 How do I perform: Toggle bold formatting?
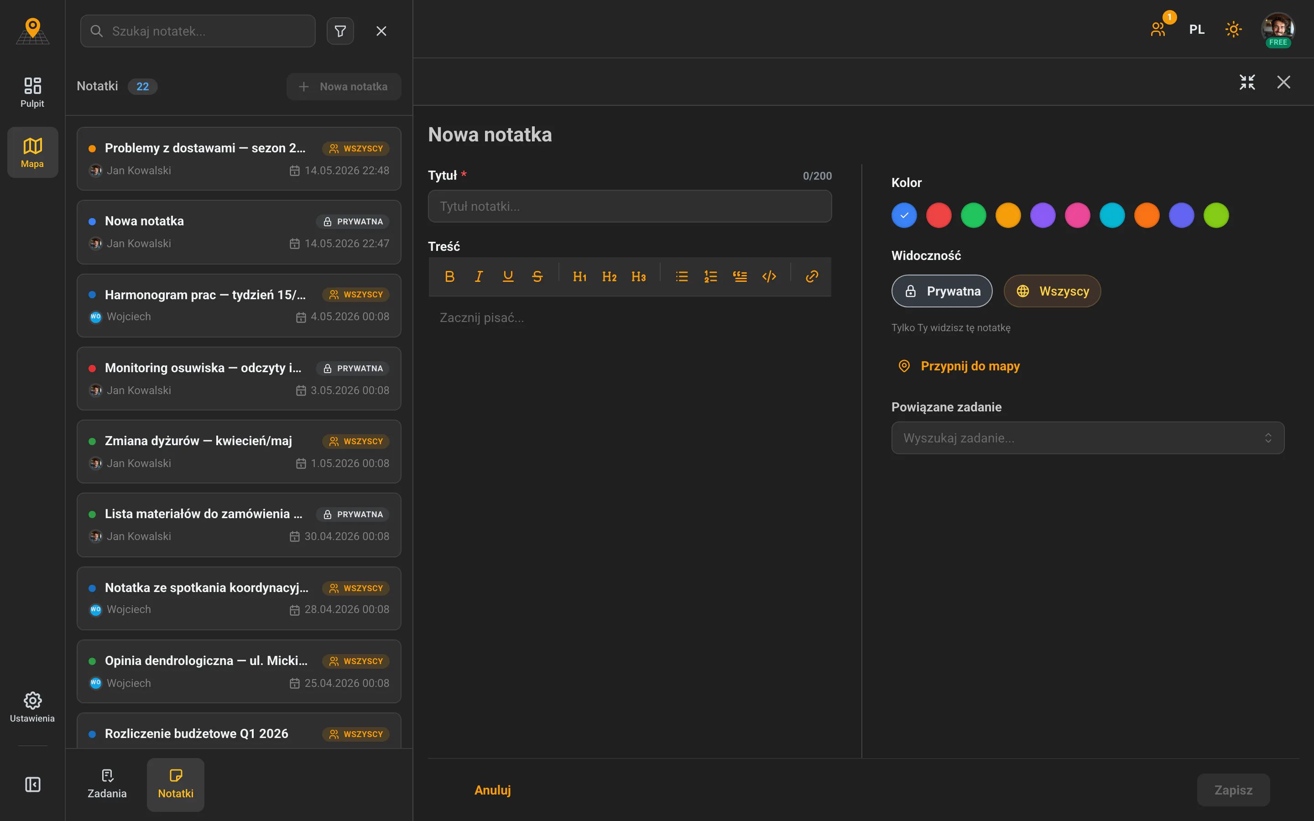click(449, 276)
